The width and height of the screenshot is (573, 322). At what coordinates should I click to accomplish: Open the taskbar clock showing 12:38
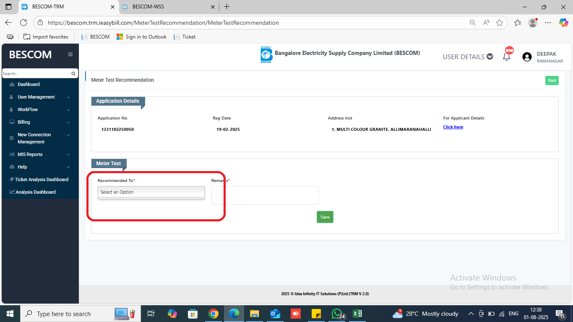pyautogui.click(x=536, y=314)
